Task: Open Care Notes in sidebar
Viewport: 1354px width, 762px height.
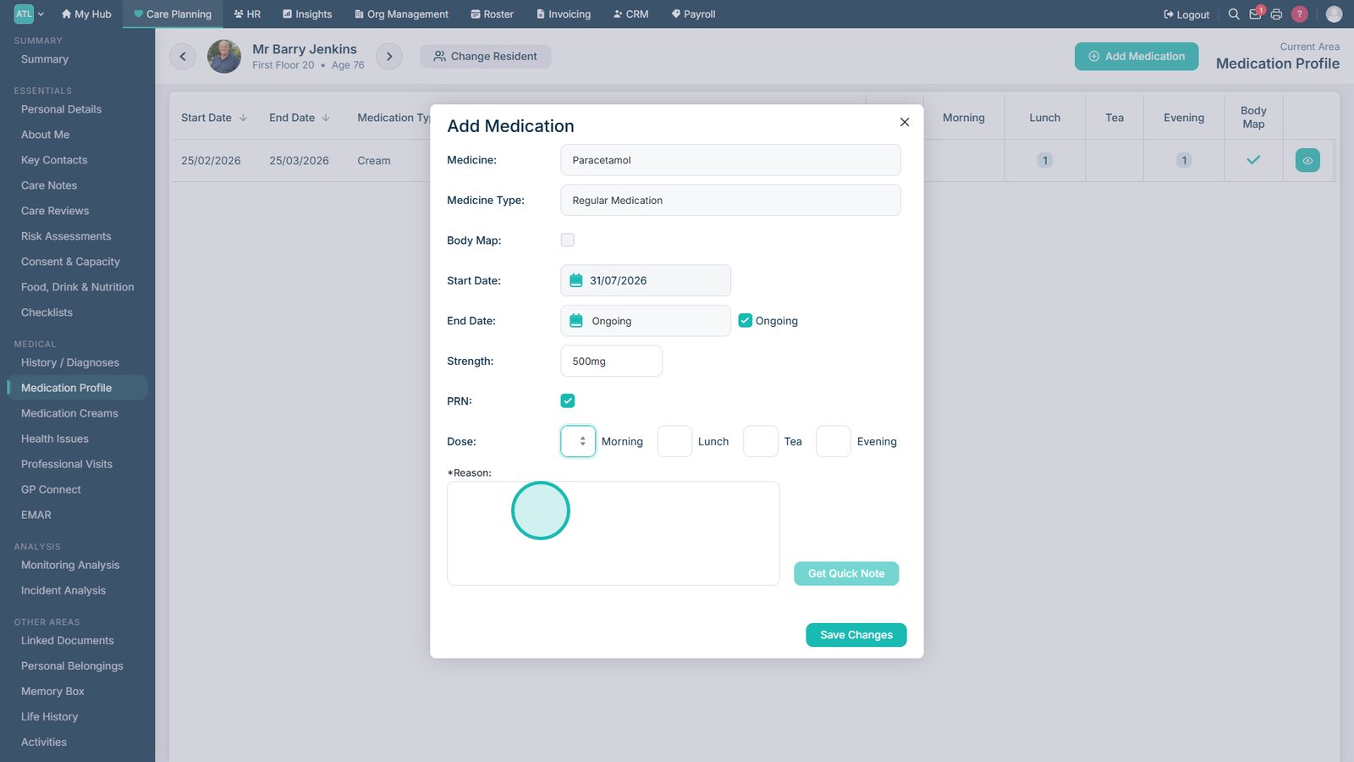Action: tap(49, 185)
